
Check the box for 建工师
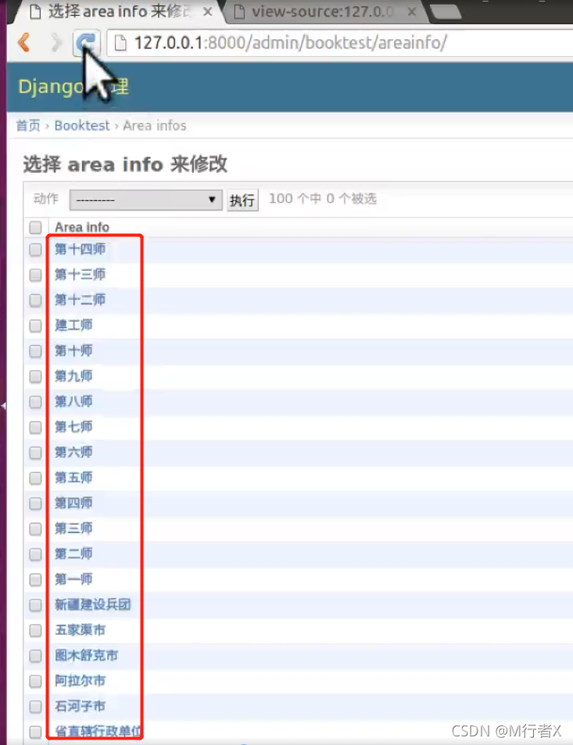point(36,326)
